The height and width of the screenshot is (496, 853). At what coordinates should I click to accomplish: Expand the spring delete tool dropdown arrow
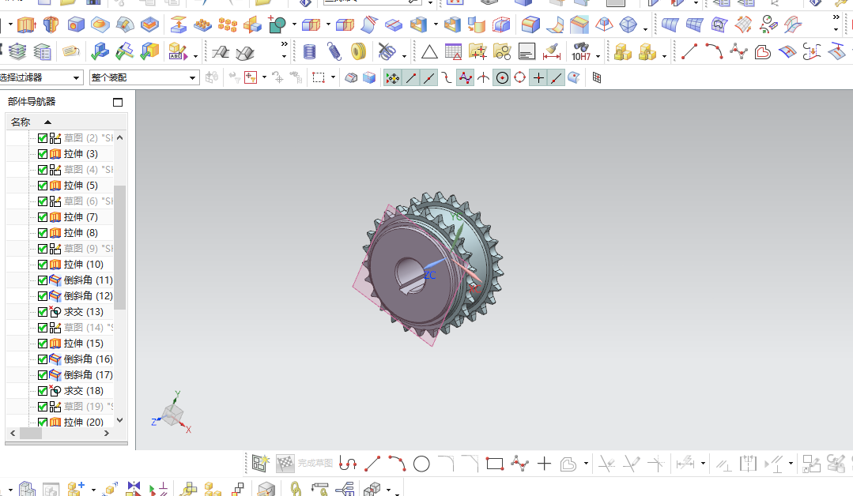[x=404, y=57]
